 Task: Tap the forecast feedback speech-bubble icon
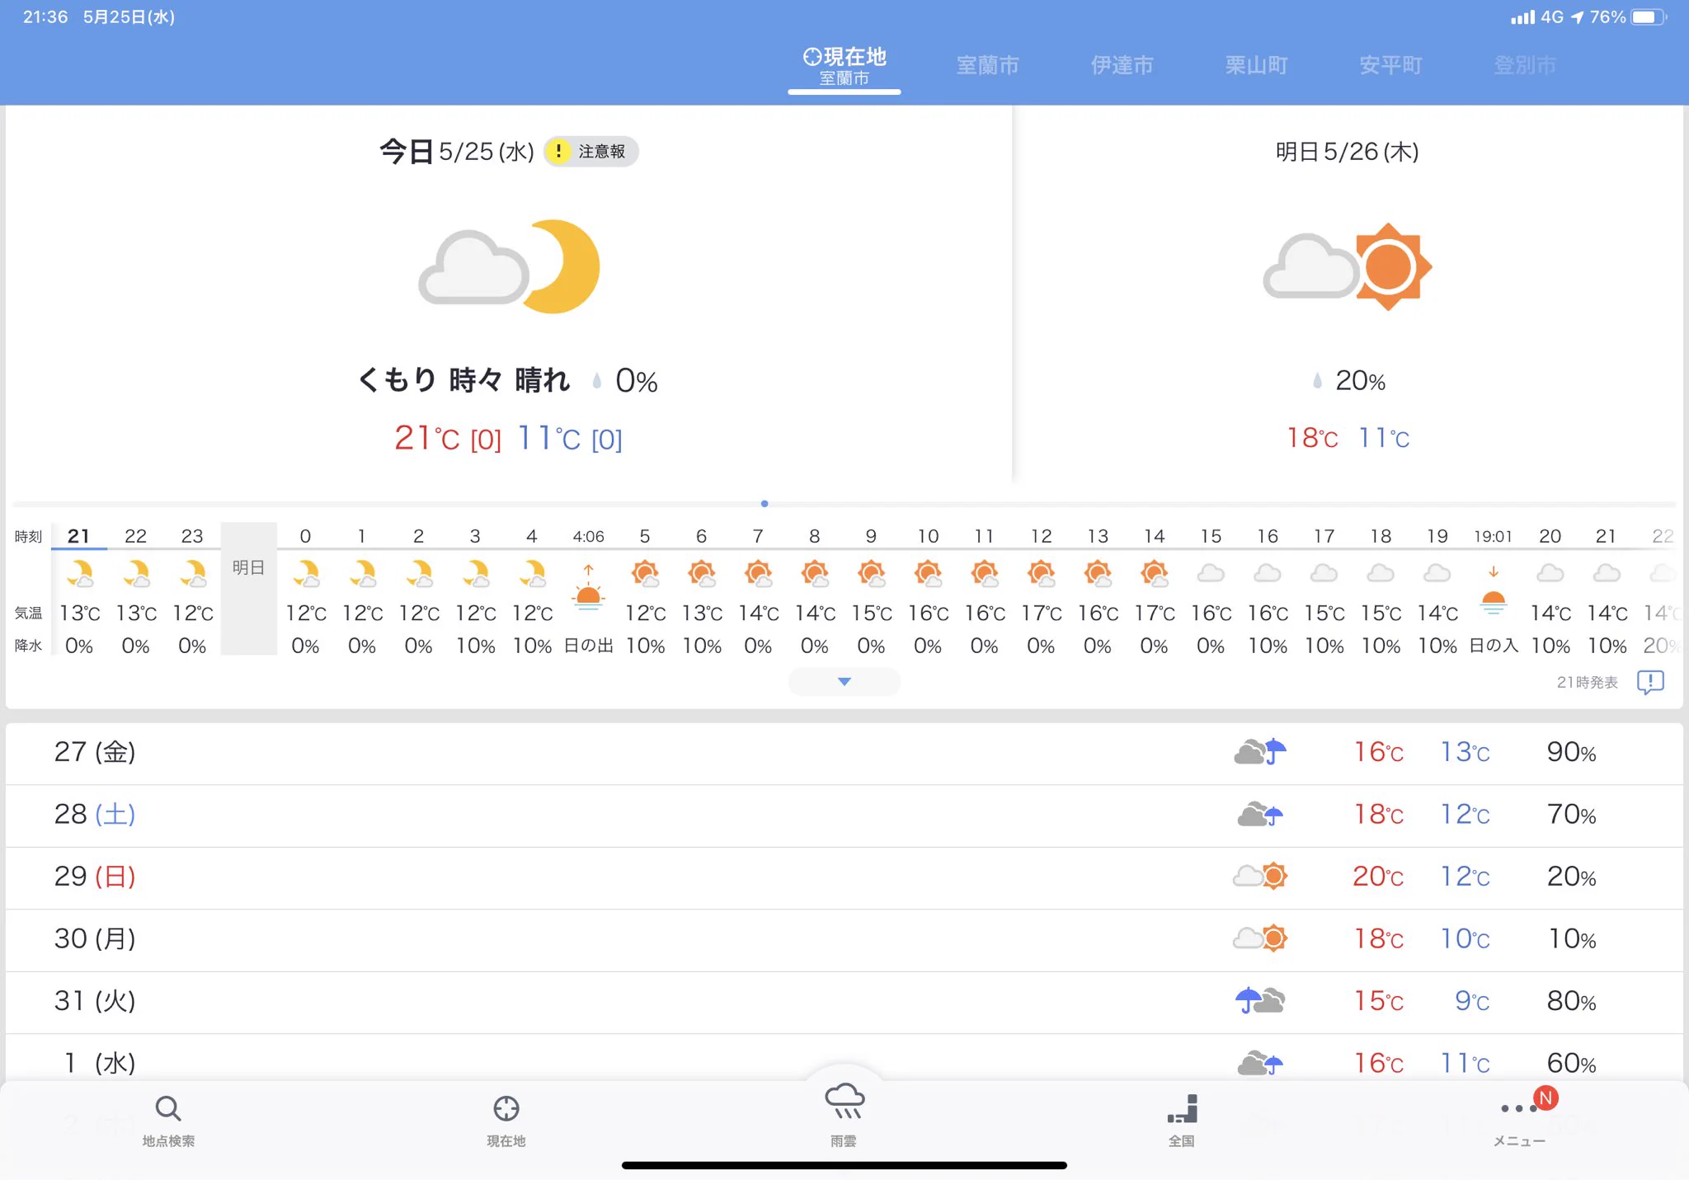[1650, 682]
